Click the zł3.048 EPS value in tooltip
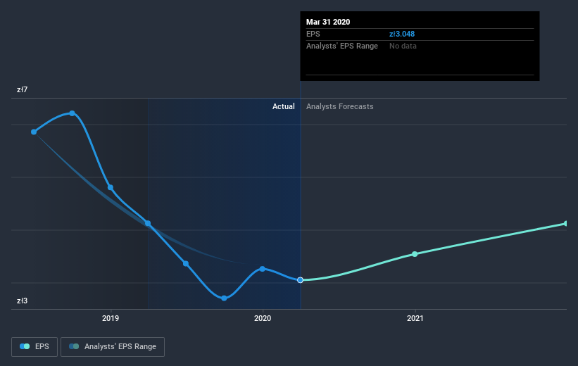The height and width of the screenshot is (366, 578). [402, 34]
